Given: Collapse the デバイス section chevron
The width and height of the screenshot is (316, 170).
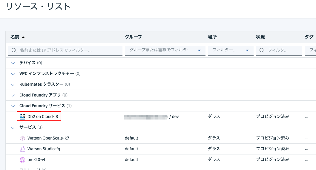Looking at the screenshot, I should pos(13,63).
